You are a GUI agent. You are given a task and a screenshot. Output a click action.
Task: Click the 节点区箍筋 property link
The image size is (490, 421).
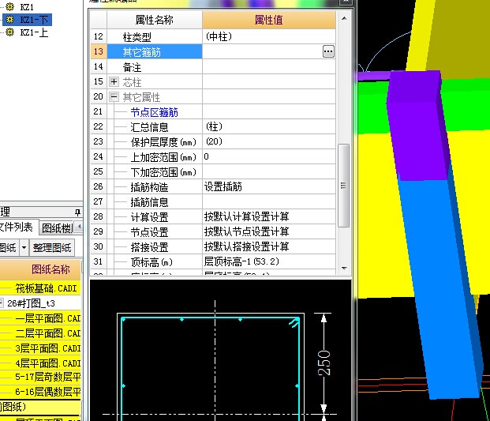click(x=154, y=112)
